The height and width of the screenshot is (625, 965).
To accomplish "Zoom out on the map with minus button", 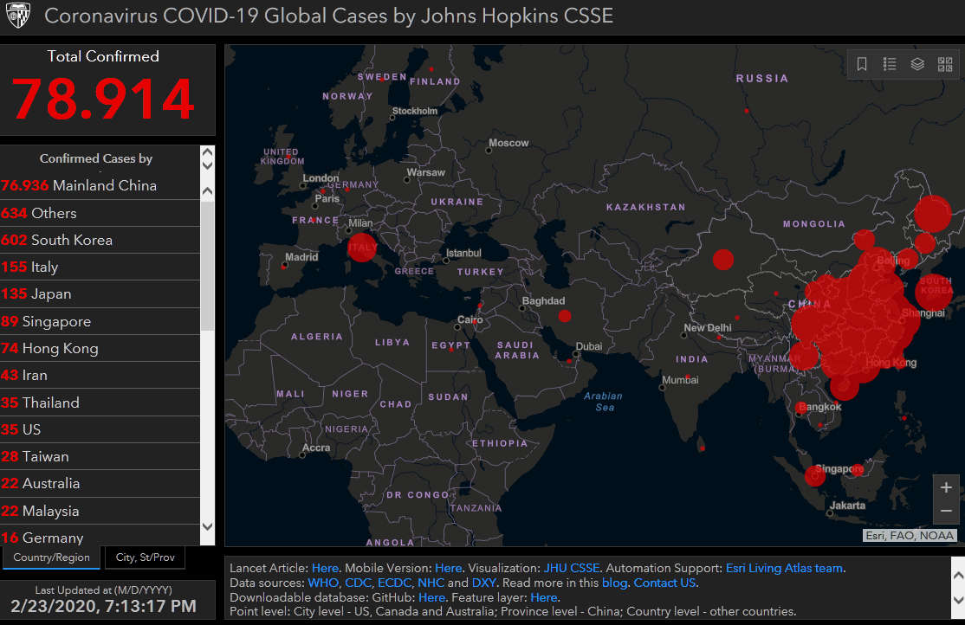I will point(946,511).
